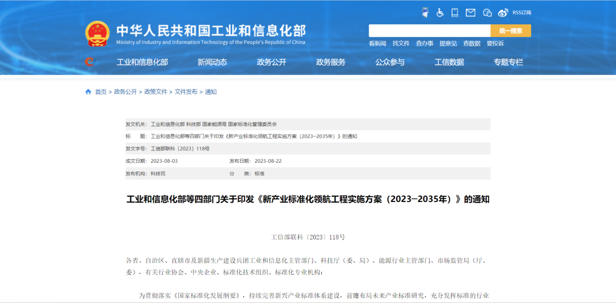
Task: Click 成文日期 value 2023-08-03
Action: tap(164, 161)
